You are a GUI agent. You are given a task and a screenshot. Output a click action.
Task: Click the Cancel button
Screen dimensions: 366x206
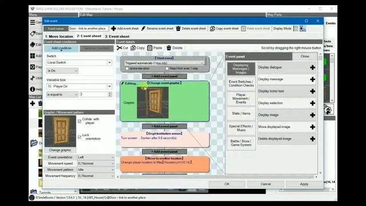tap(265, 184)
